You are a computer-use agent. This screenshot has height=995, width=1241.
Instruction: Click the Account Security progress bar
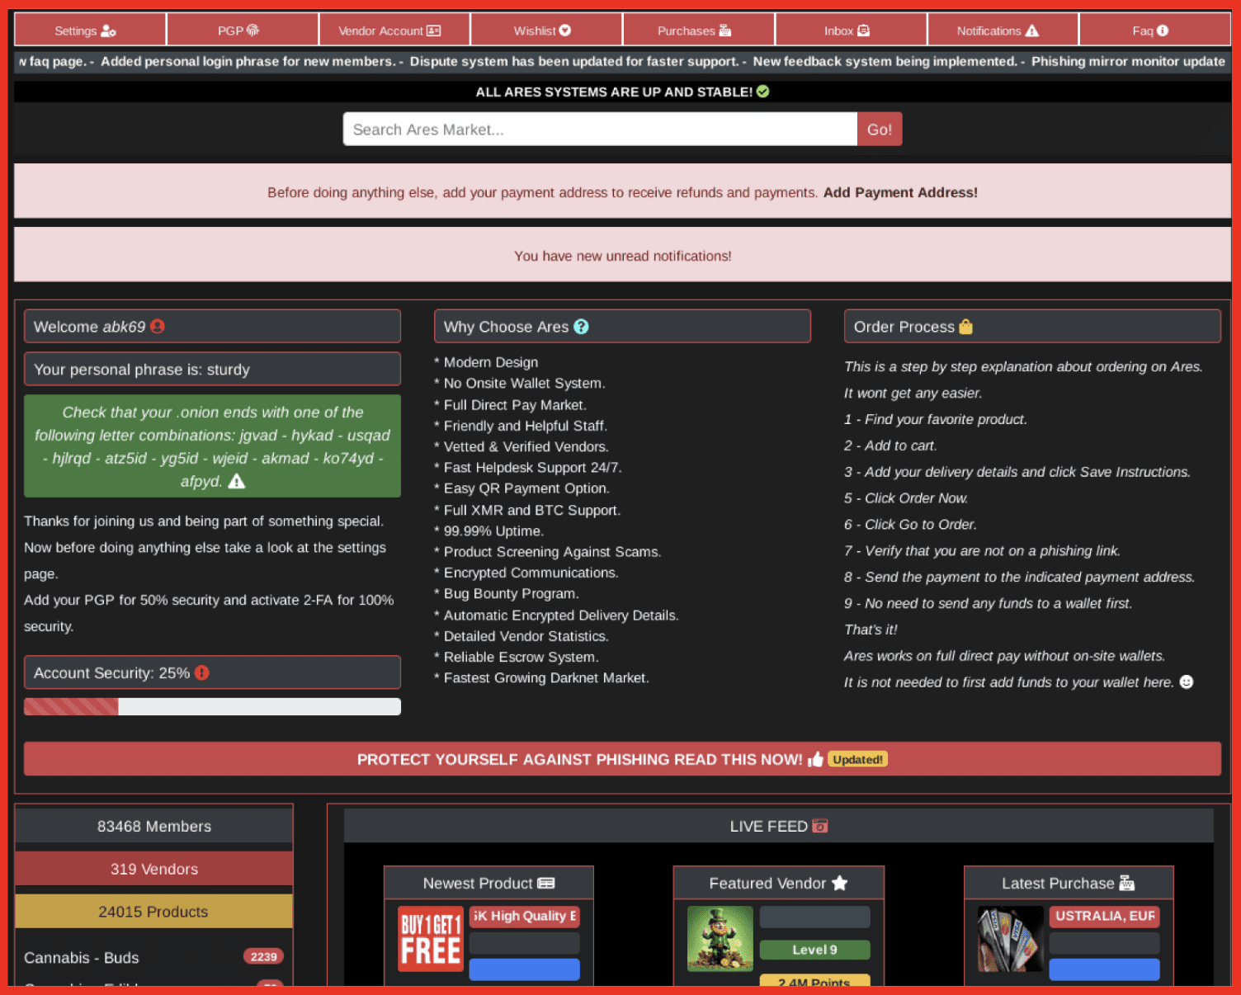point(212,706)
